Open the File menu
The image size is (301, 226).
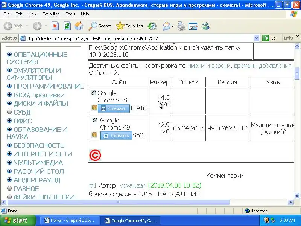6,14
